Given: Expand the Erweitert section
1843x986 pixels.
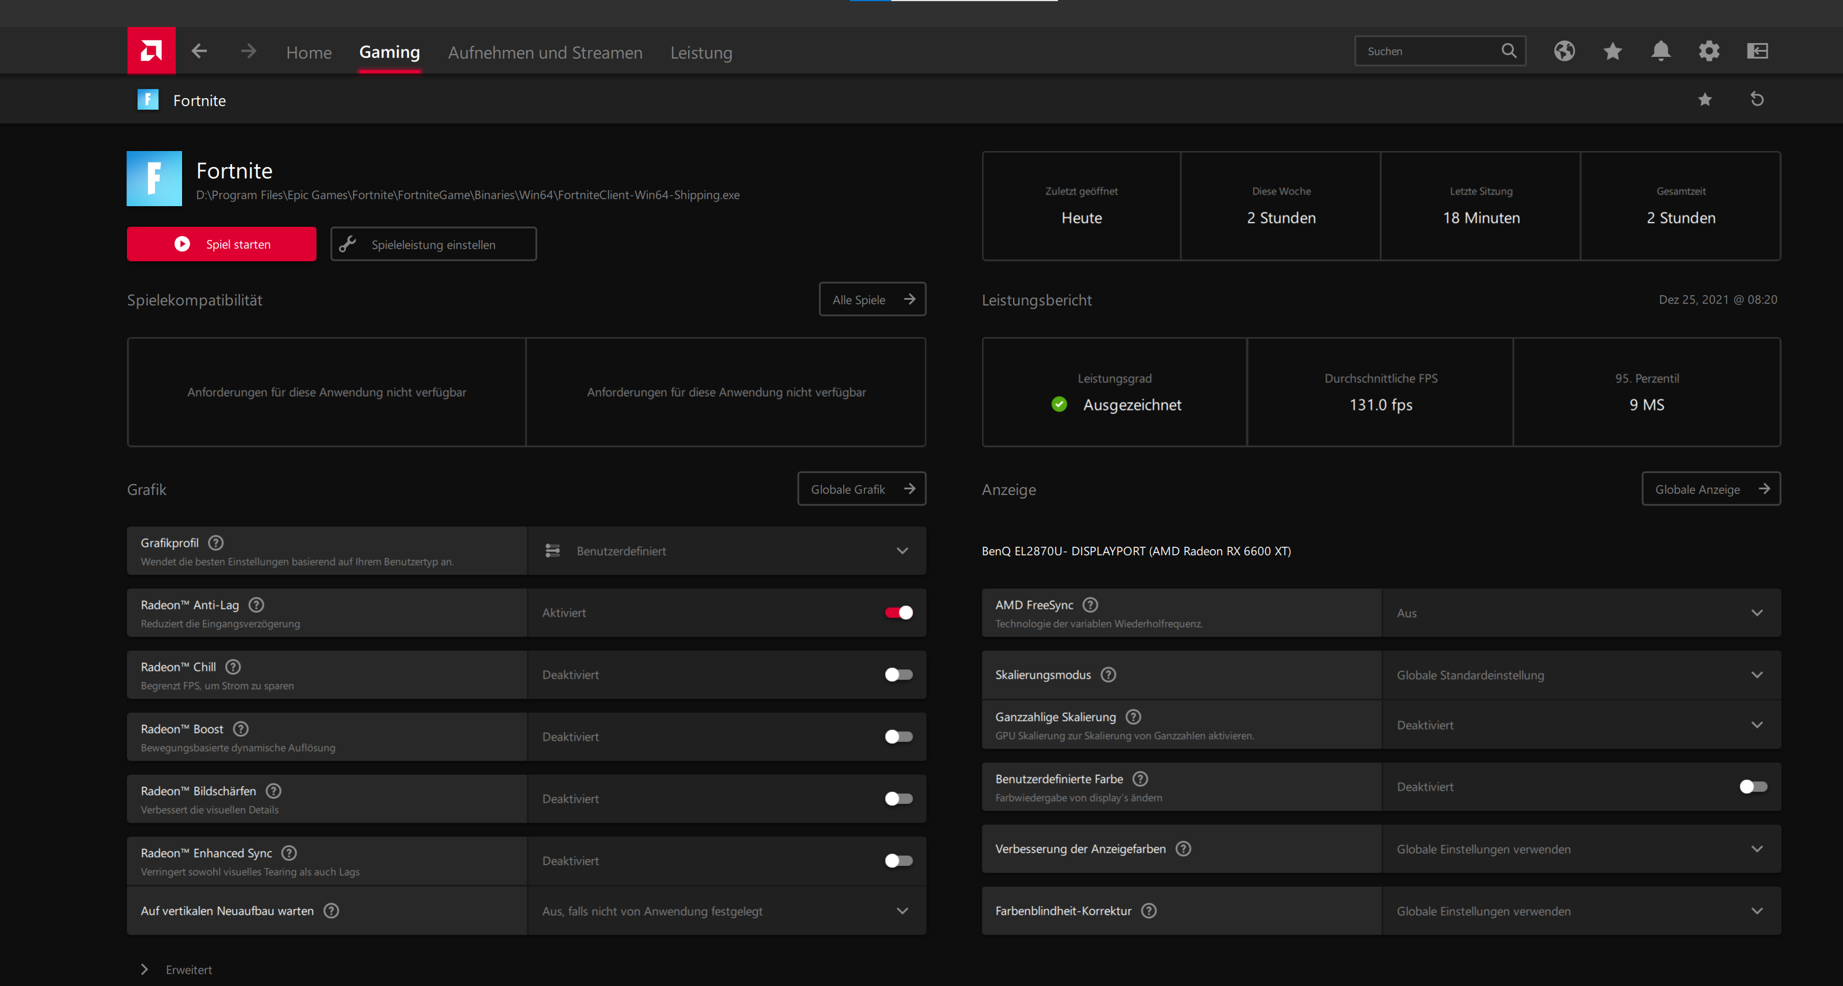Looking at the screenshot, I should (x=177, y=969).
